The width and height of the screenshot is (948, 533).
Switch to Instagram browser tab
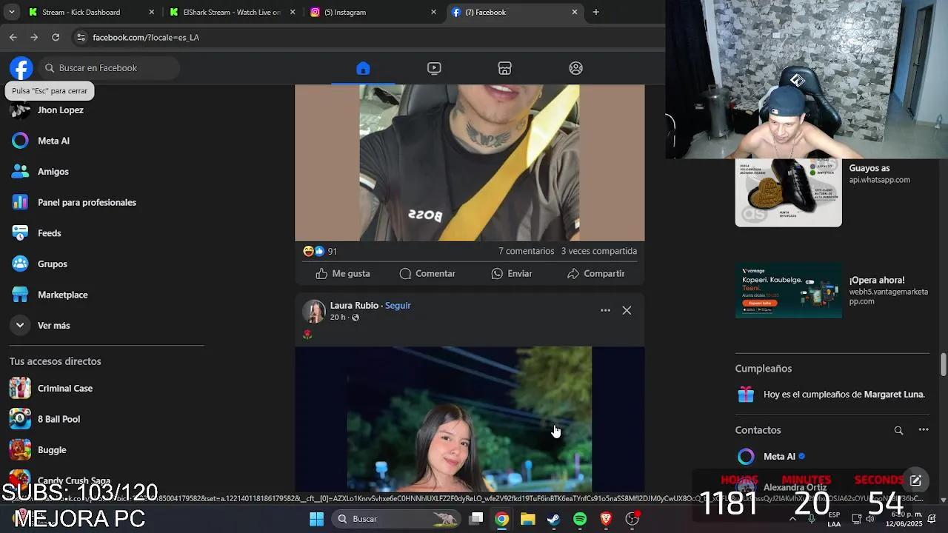point(373,12)
